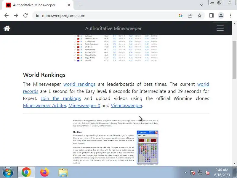Go to the site home icon
This screenshot has width=237, height=178.
[x=7, y=28]
